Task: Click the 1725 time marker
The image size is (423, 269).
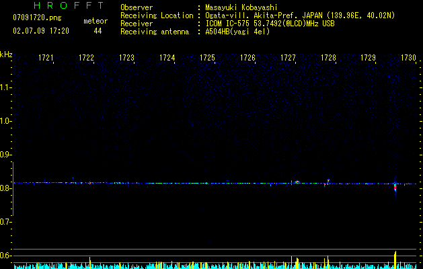Action: 207,58
